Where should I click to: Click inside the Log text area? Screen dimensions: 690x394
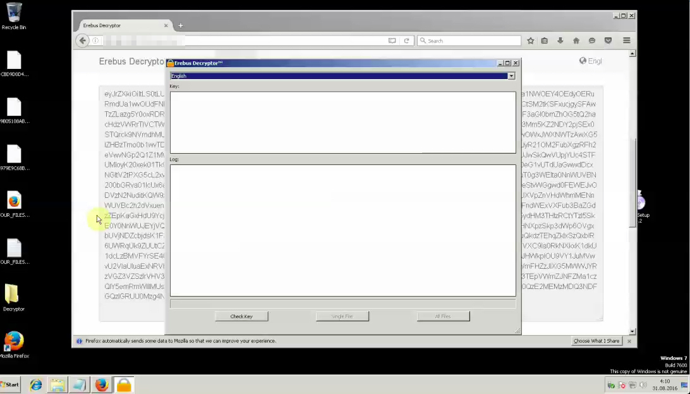pyautogui.click(x=343, y=230)
